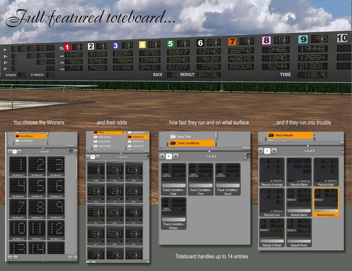The image size is (352, 271).
Task: Click green number 5 on toteboard
Action: [x=170, y=43]
